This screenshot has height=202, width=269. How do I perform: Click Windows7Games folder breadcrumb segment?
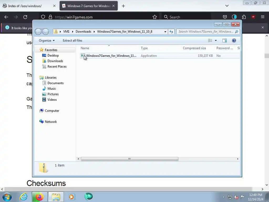125,32
